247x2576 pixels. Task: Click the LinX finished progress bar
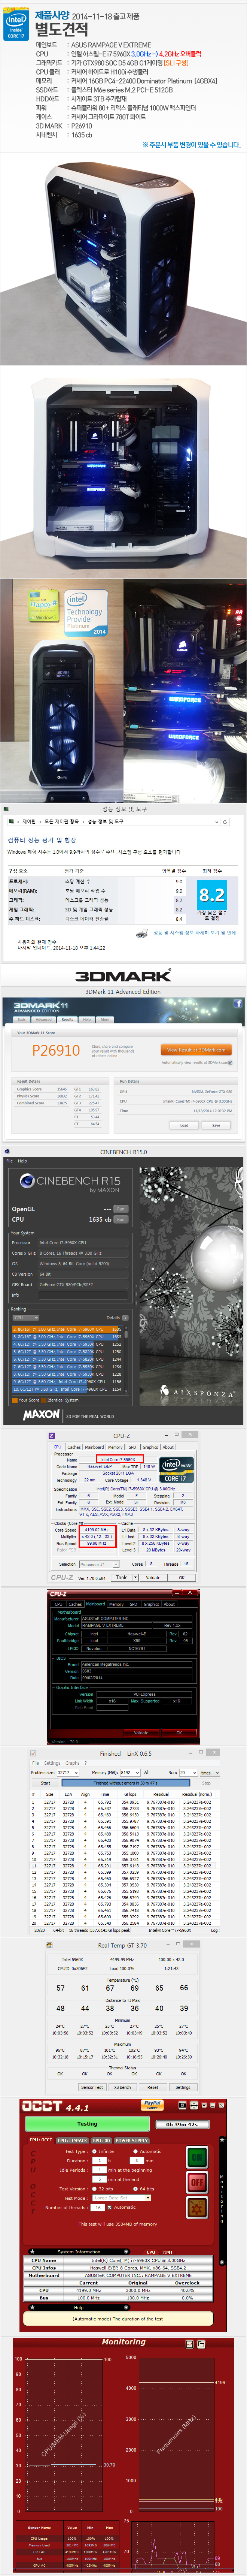125,1783
